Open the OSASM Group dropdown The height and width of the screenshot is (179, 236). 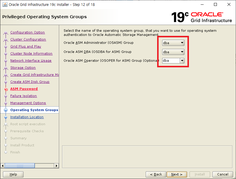point(173,43)
